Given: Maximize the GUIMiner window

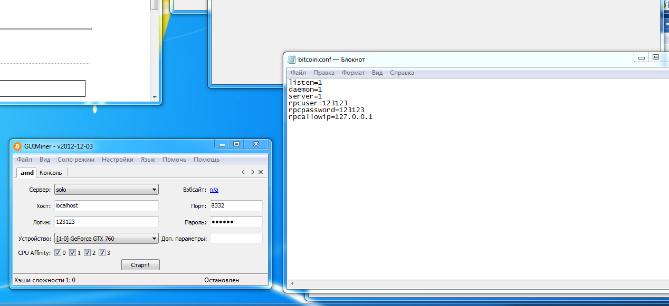Looking at the screenshot, I should [236, 144].
